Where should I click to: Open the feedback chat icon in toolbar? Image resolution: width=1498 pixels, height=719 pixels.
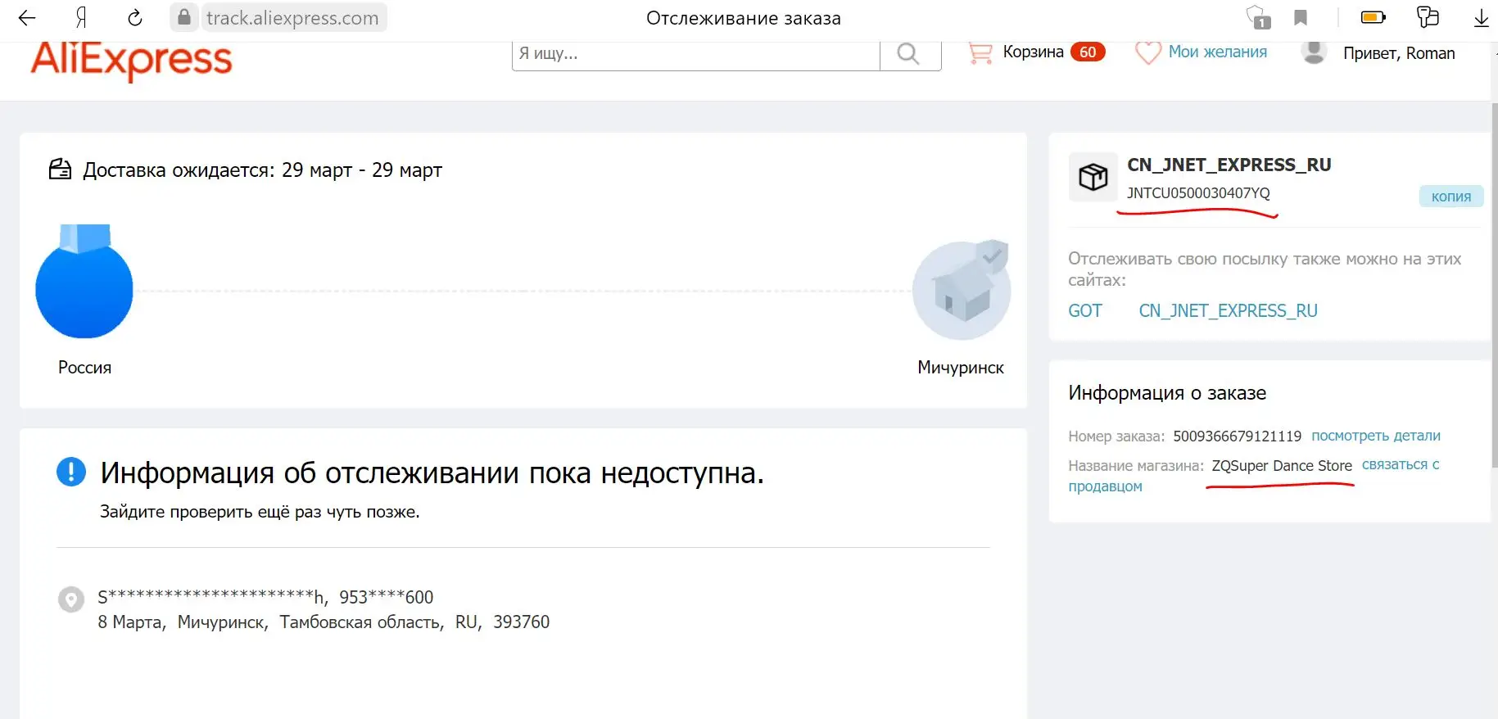(x=1428, y=17)
